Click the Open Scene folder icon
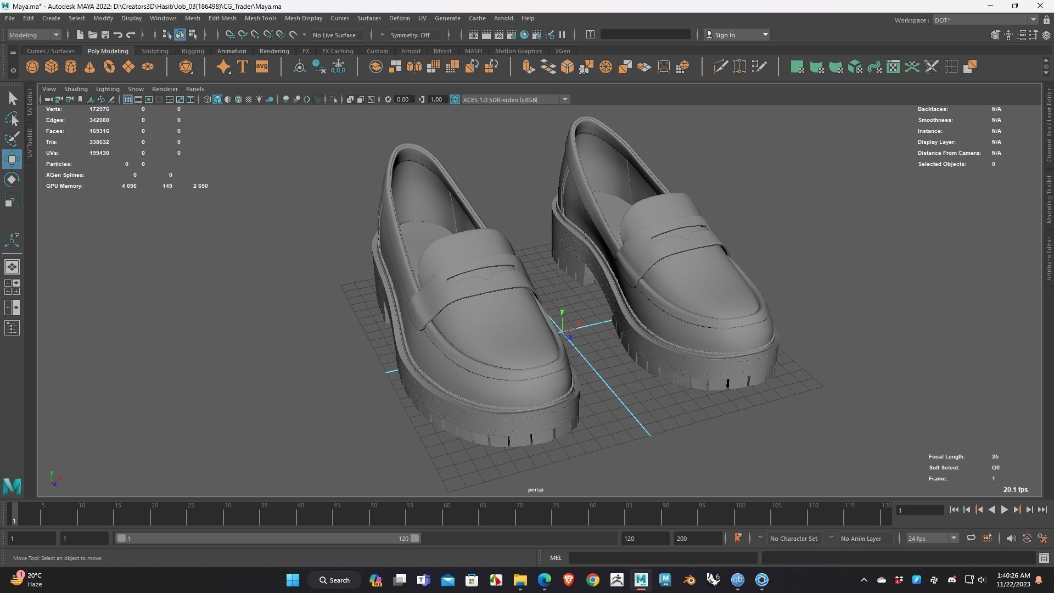Image resolution: width=1054 pixels, height=593 pixels. (93, 35)
